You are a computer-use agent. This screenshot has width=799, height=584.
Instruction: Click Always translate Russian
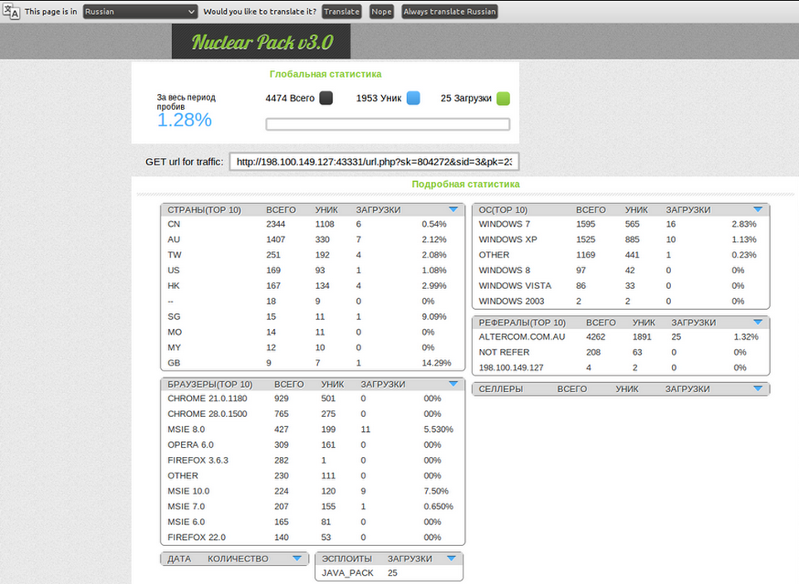[x=449, y=12]
